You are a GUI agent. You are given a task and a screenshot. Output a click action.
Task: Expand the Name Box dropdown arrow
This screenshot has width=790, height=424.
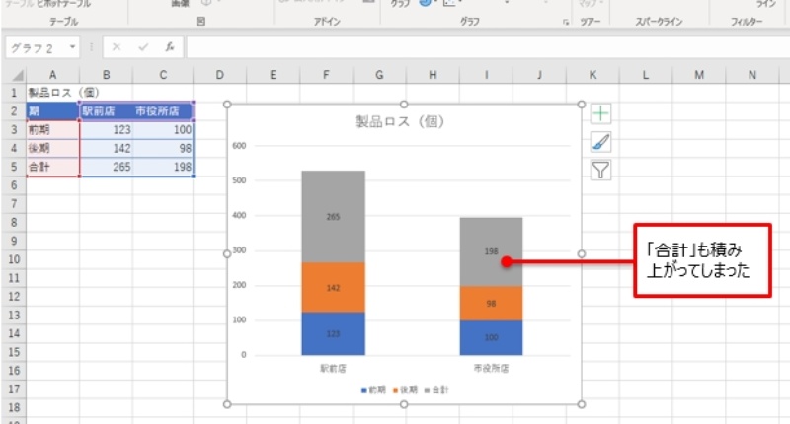point(73,47)
